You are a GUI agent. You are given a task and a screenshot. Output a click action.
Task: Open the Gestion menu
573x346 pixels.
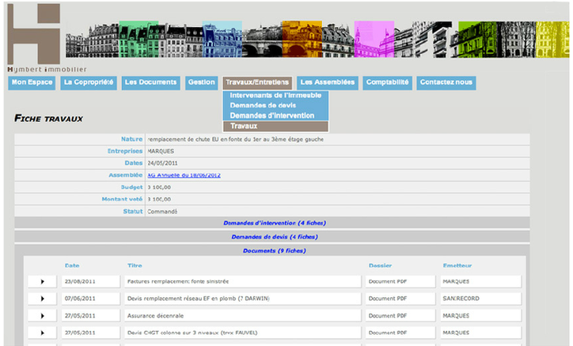[201, 83]
